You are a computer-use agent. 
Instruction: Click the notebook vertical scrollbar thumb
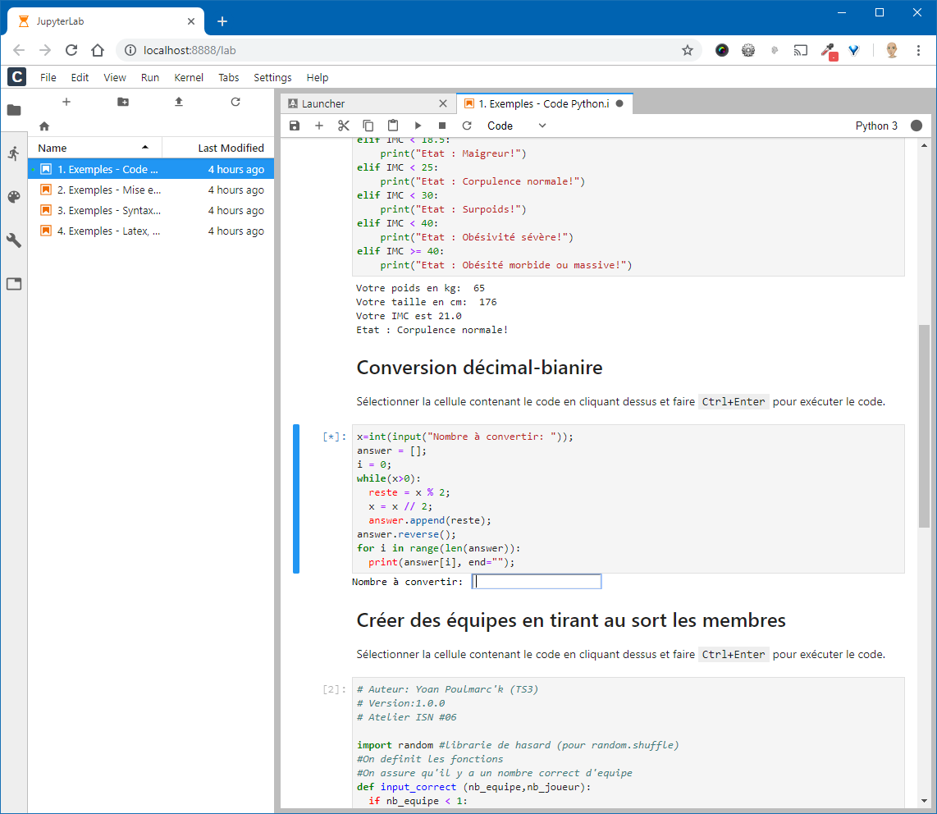[x=925, y=426]
